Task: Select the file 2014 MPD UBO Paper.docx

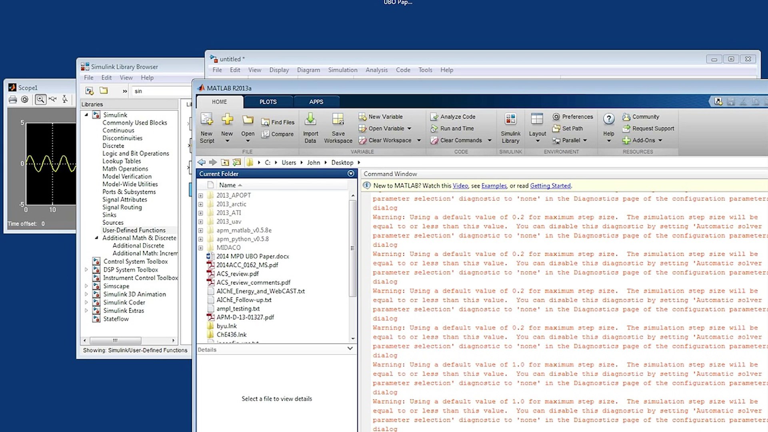Action: coord(253,256)
